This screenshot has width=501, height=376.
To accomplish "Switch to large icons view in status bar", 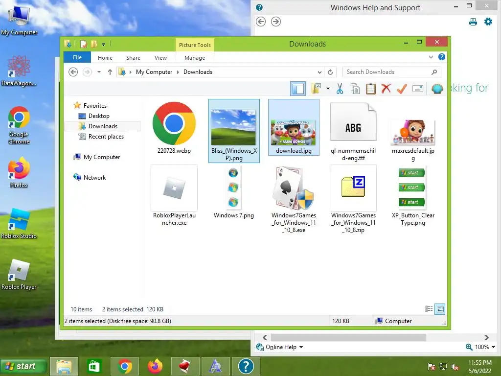I will click(x=440, y=309).
